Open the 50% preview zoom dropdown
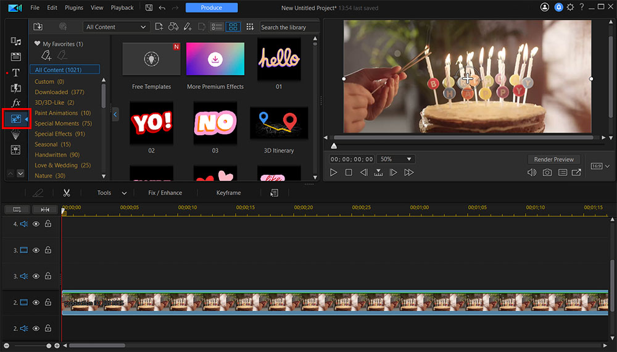 click(395, 159)
